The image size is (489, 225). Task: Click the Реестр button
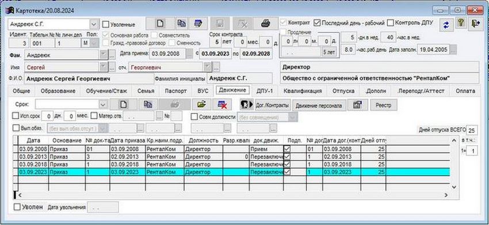(384, 105)
